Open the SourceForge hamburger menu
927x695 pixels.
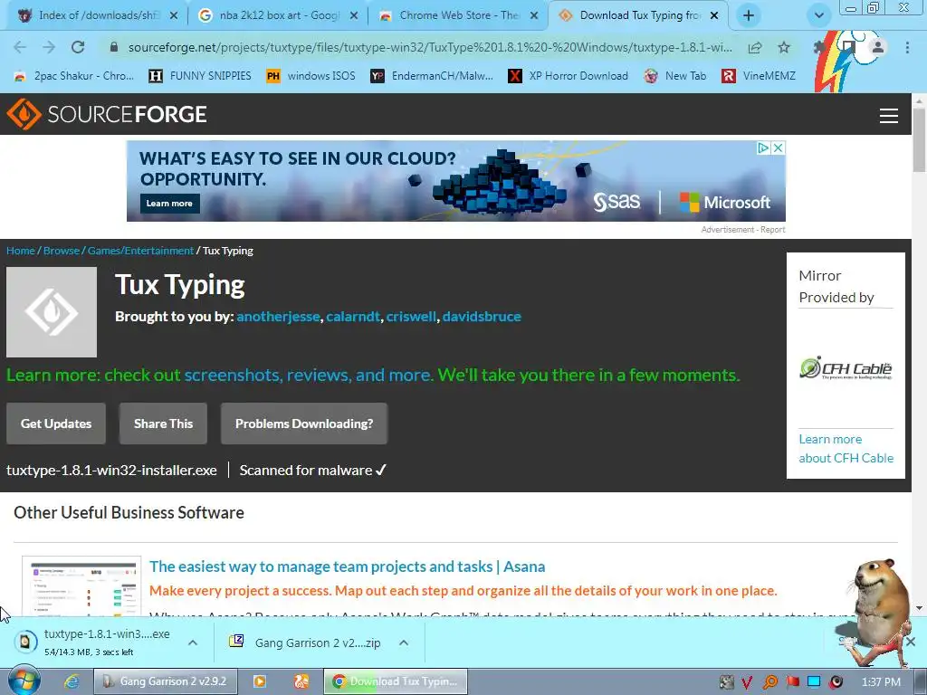click(x=889, y=115)
